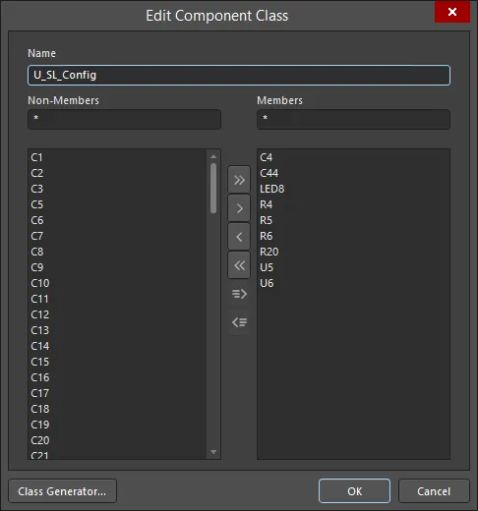Click the Non-Members filter box
The width and height of the screenshot is (478, 511).
click(124, 119)
